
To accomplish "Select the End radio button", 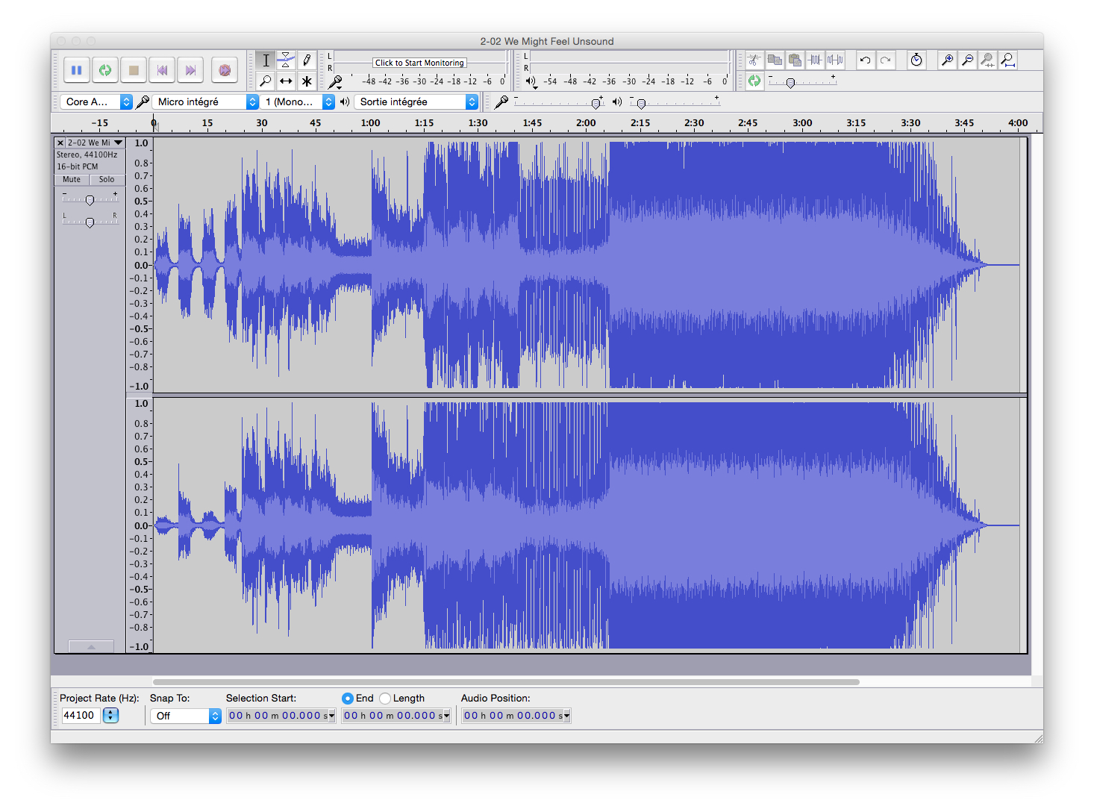I will tap(348, 698).
